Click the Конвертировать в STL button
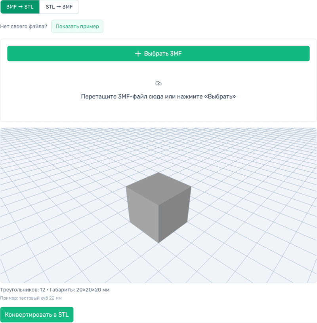 click(x=37, y=315)
